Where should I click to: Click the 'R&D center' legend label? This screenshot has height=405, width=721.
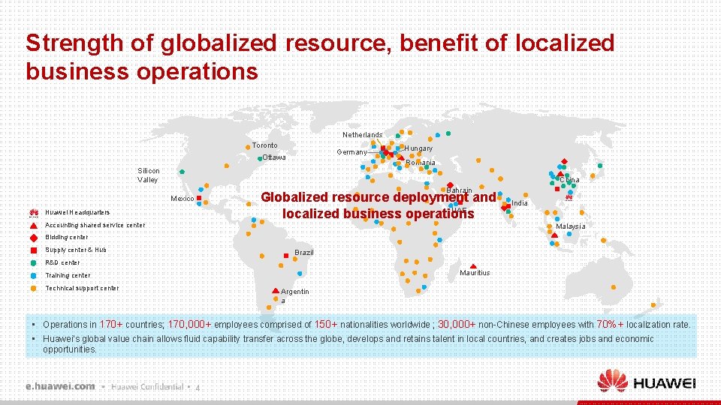click(x=62, y=262)
